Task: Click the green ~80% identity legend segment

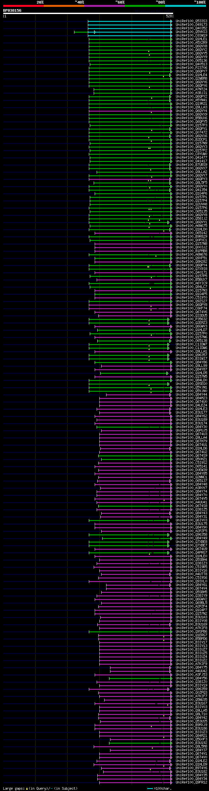Action: click(145, 6)
